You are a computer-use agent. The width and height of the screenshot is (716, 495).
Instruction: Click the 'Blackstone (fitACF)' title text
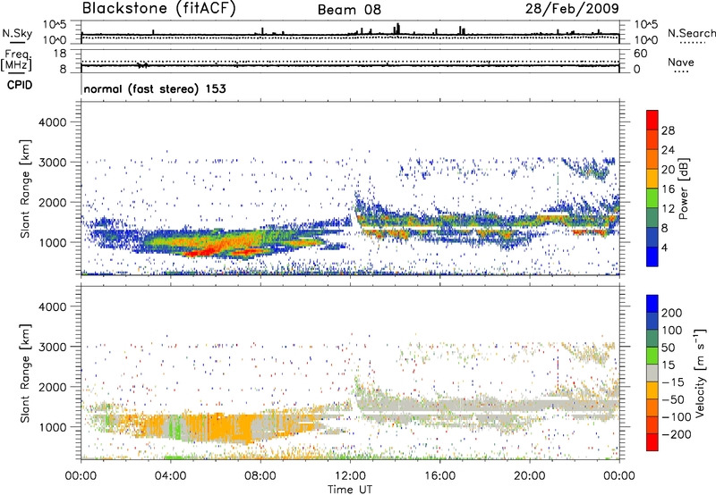coord(159,8)
